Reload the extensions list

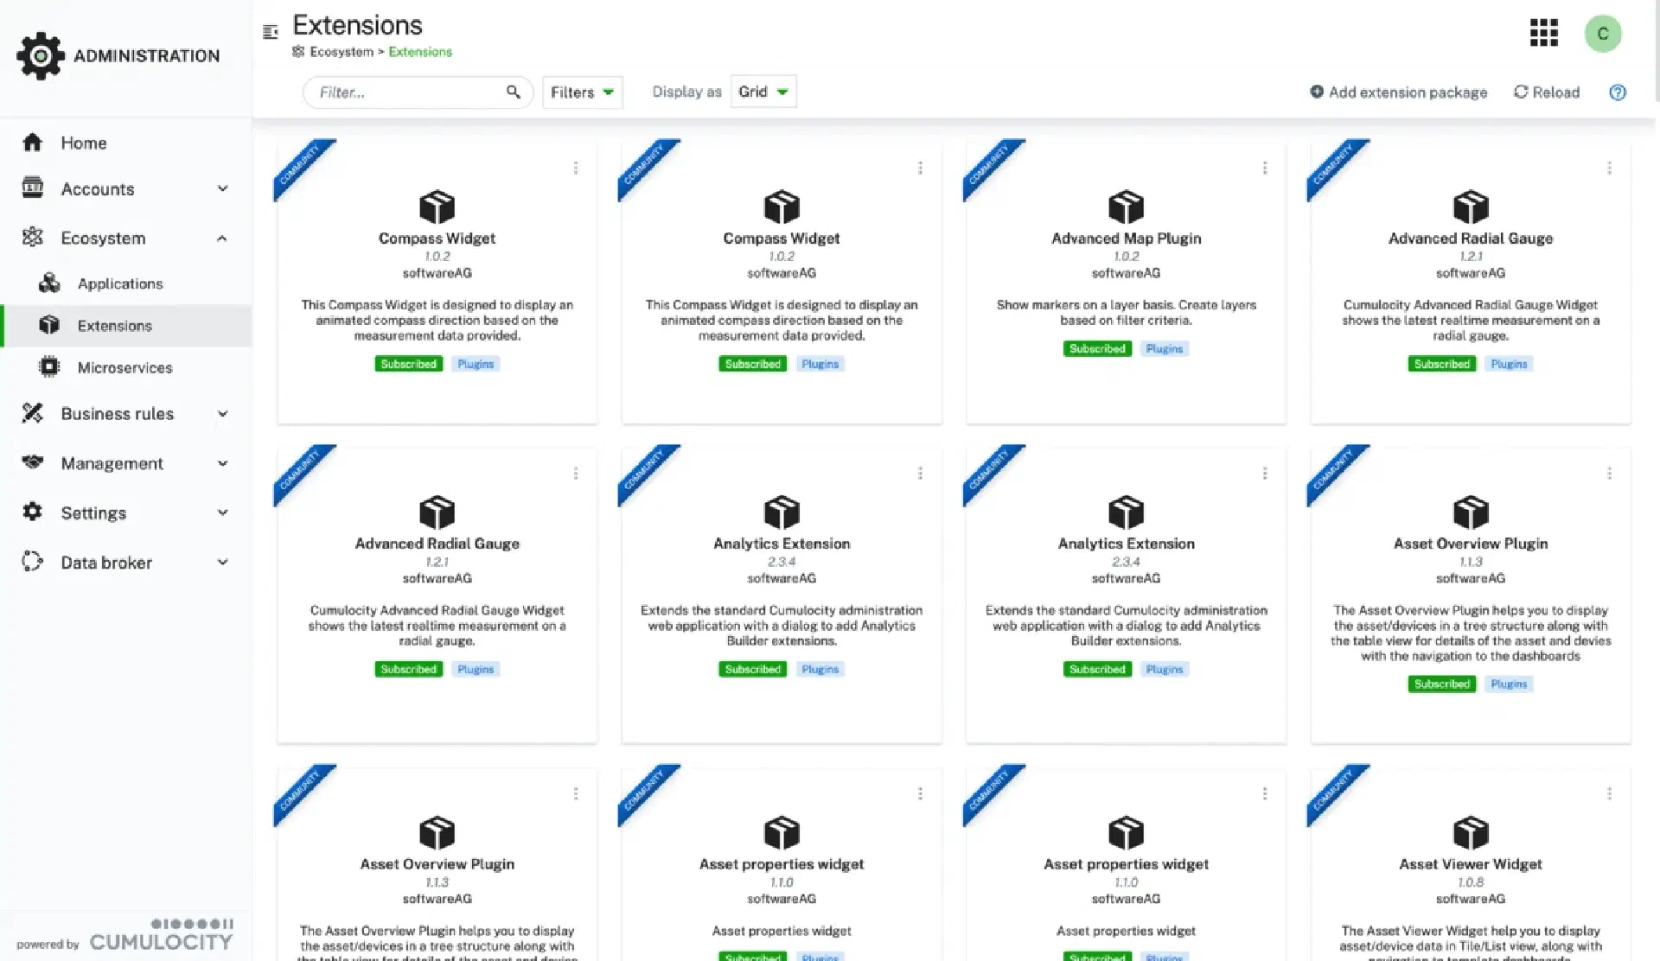coord(1546,92)
